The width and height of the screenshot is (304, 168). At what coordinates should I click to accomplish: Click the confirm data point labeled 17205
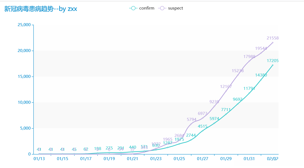tap(273, 65)
